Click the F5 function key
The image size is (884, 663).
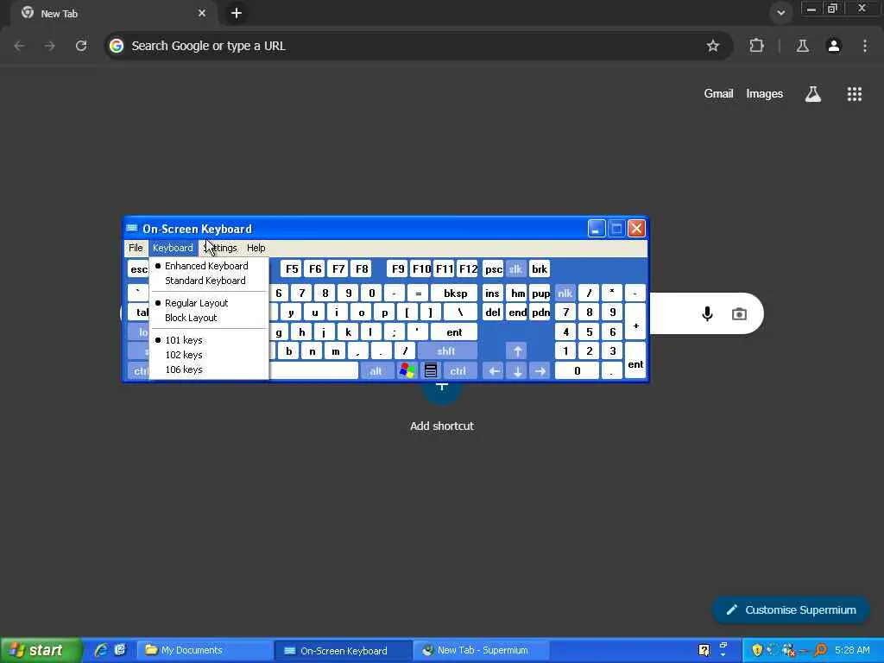tap(292, 269)
